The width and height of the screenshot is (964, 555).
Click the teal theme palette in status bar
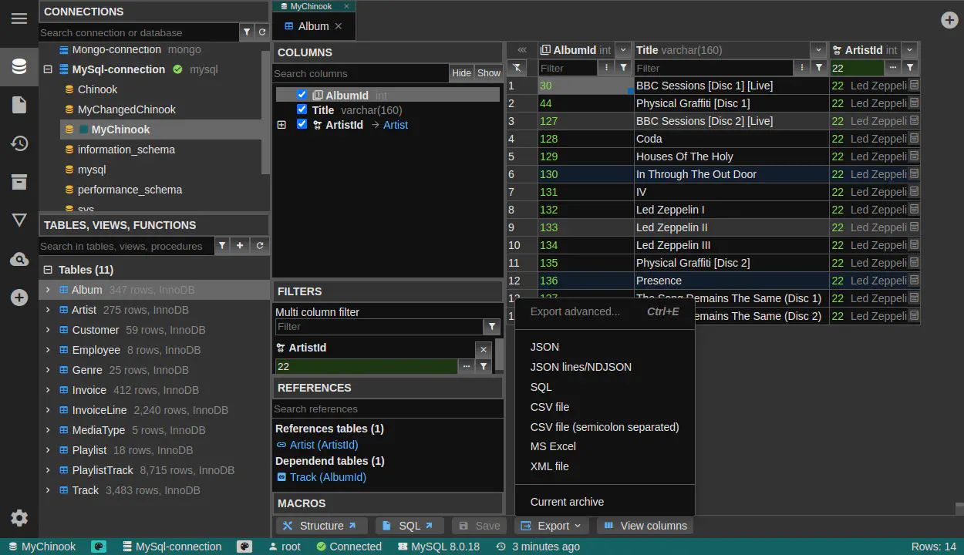(99, 547)
